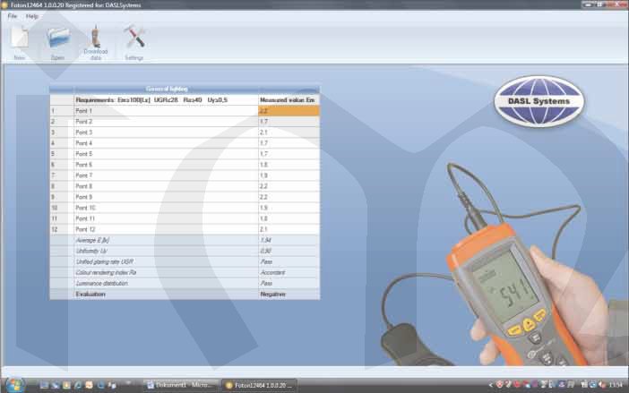This screenshot has height=393, width=629.
Task: Select the Point 1 row
Action: coord(165,111)
